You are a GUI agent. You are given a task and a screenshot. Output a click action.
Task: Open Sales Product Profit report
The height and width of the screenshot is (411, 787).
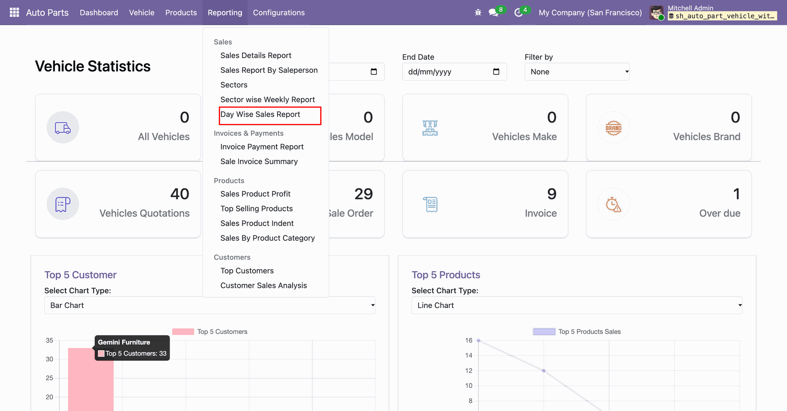point(255,194)
